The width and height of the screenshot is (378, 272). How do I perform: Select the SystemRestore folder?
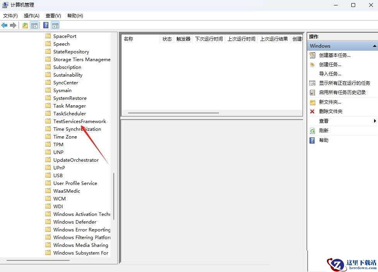click(x=70, y=98)
